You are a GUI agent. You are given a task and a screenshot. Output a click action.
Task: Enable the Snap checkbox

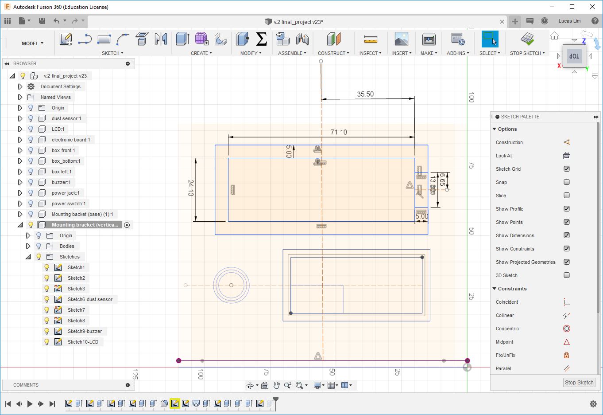pyautogui.click(x=567, y=182)
